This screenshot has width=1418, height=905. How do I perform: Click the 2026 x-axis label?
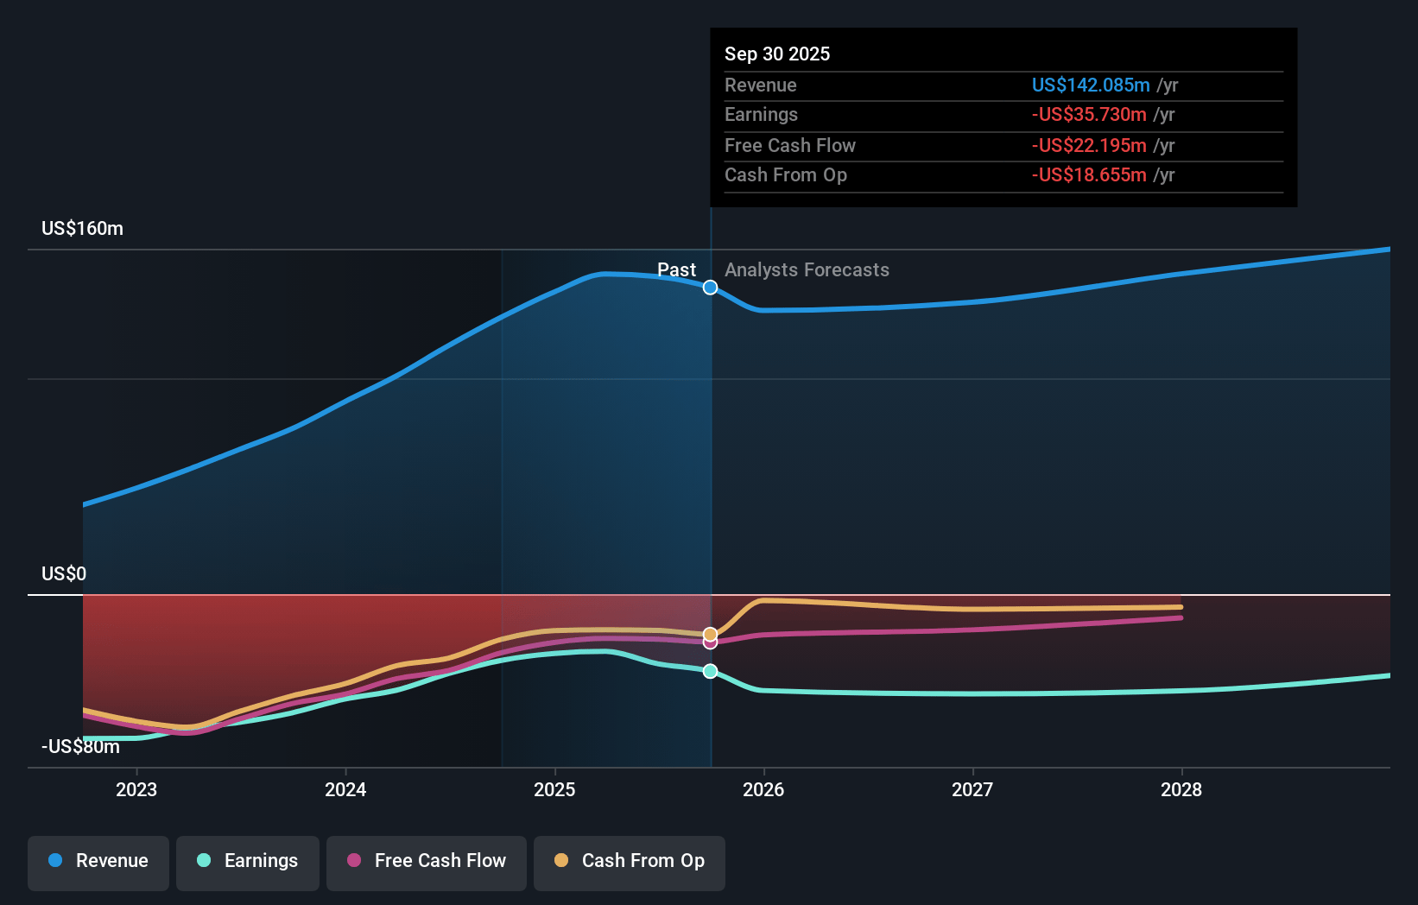(x=763, y=789)
